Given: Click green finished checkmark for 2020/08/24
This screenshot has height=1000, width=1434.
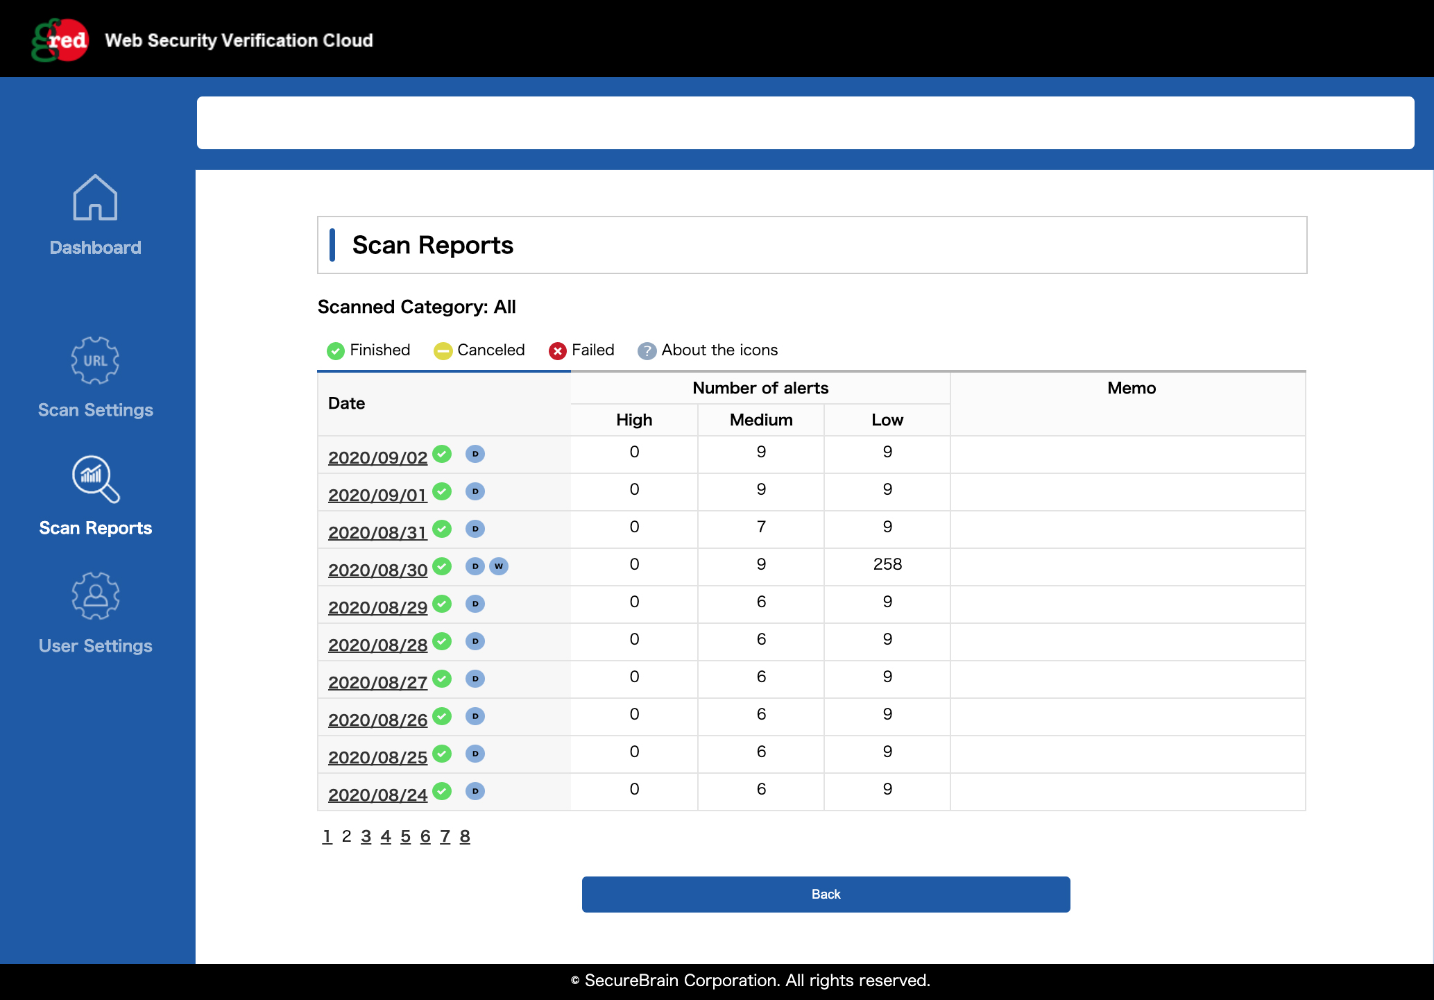Looking at the screenshot, I should 442,791.
